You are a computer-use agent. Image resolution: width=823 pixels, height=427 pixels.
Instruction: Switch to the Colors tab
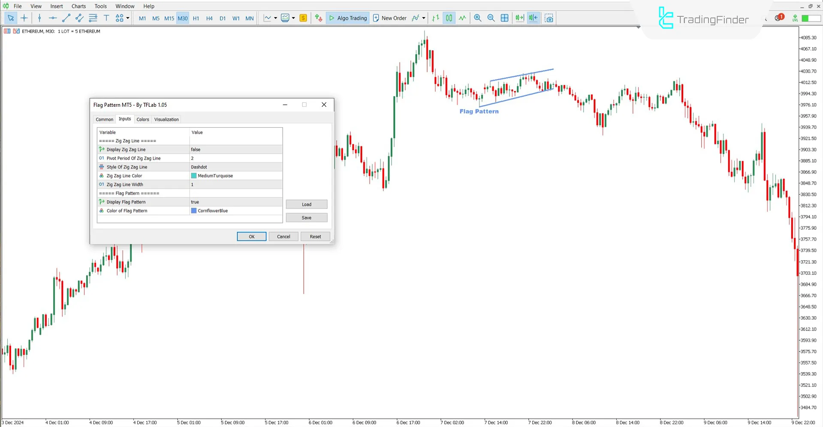[x=143, y=119]
